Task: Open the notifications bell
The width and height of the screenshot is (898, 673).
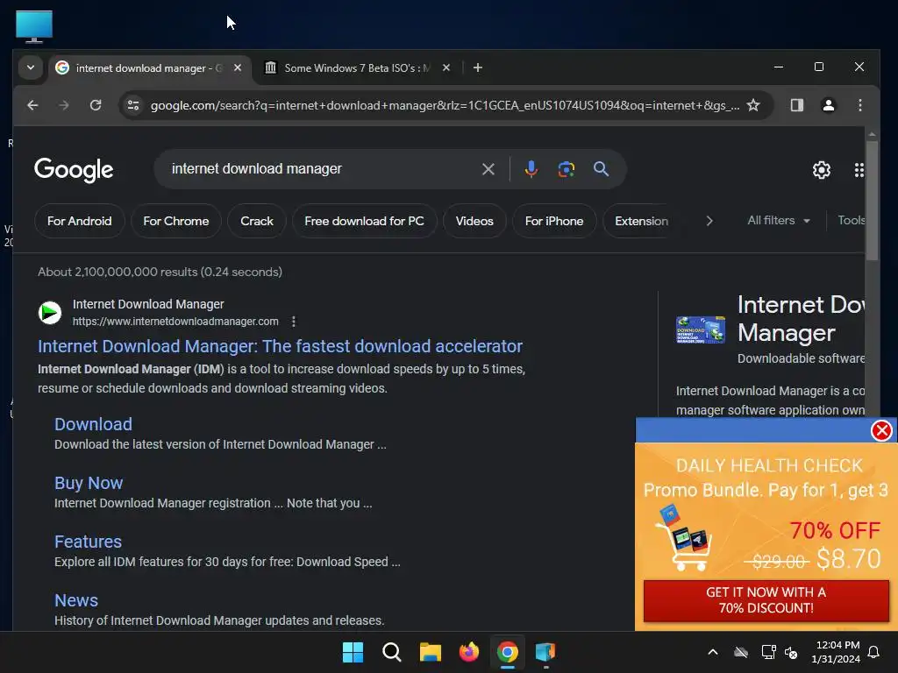Action: point(873,652)
